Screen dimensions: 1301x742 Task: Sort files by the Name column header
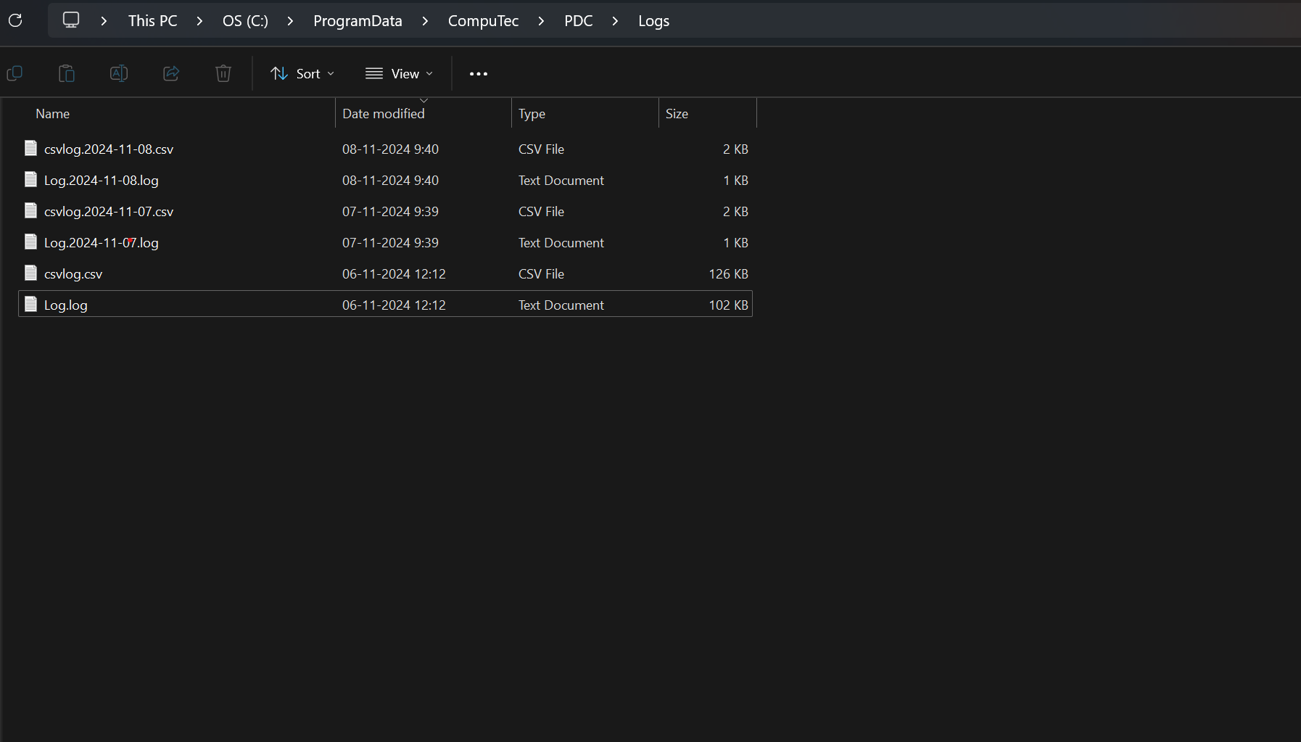point(52,113)
